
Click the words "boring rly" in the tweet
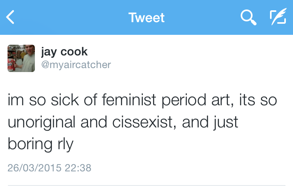coord(41,144)
